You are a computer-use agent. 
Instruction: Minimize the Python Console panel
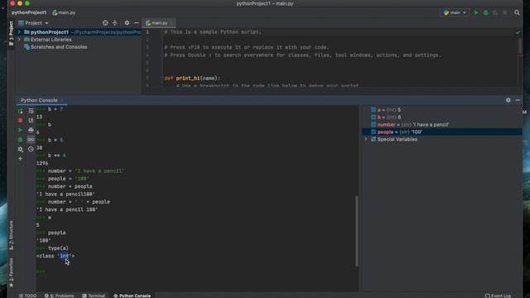click(518, 100)
